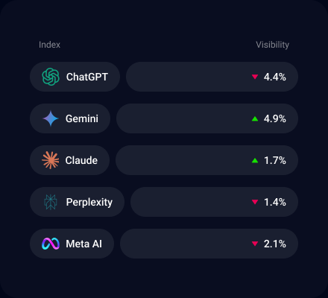Choose the Meta AI index pill

[72, 244]
